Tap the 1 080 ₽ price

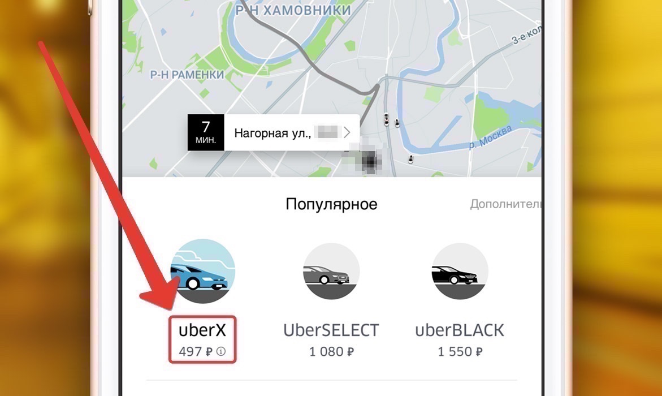click(x=331, y=352)
